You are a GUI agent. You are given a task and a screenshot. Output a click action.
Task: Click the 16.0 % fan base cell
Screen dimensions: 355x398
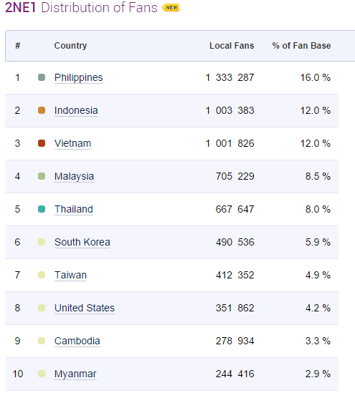tap(316, 78)
